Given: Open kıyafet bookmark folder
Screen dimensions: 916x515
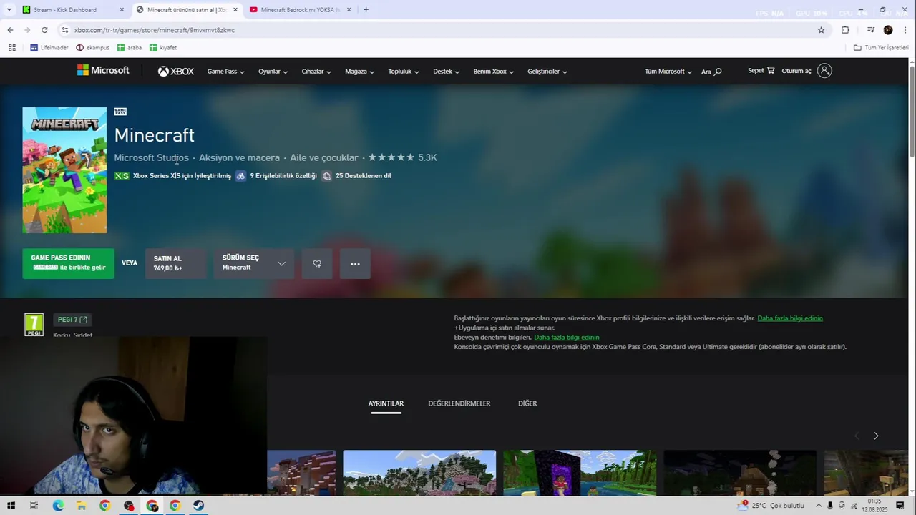Looking at the screenshot, I should pos(163,48).
